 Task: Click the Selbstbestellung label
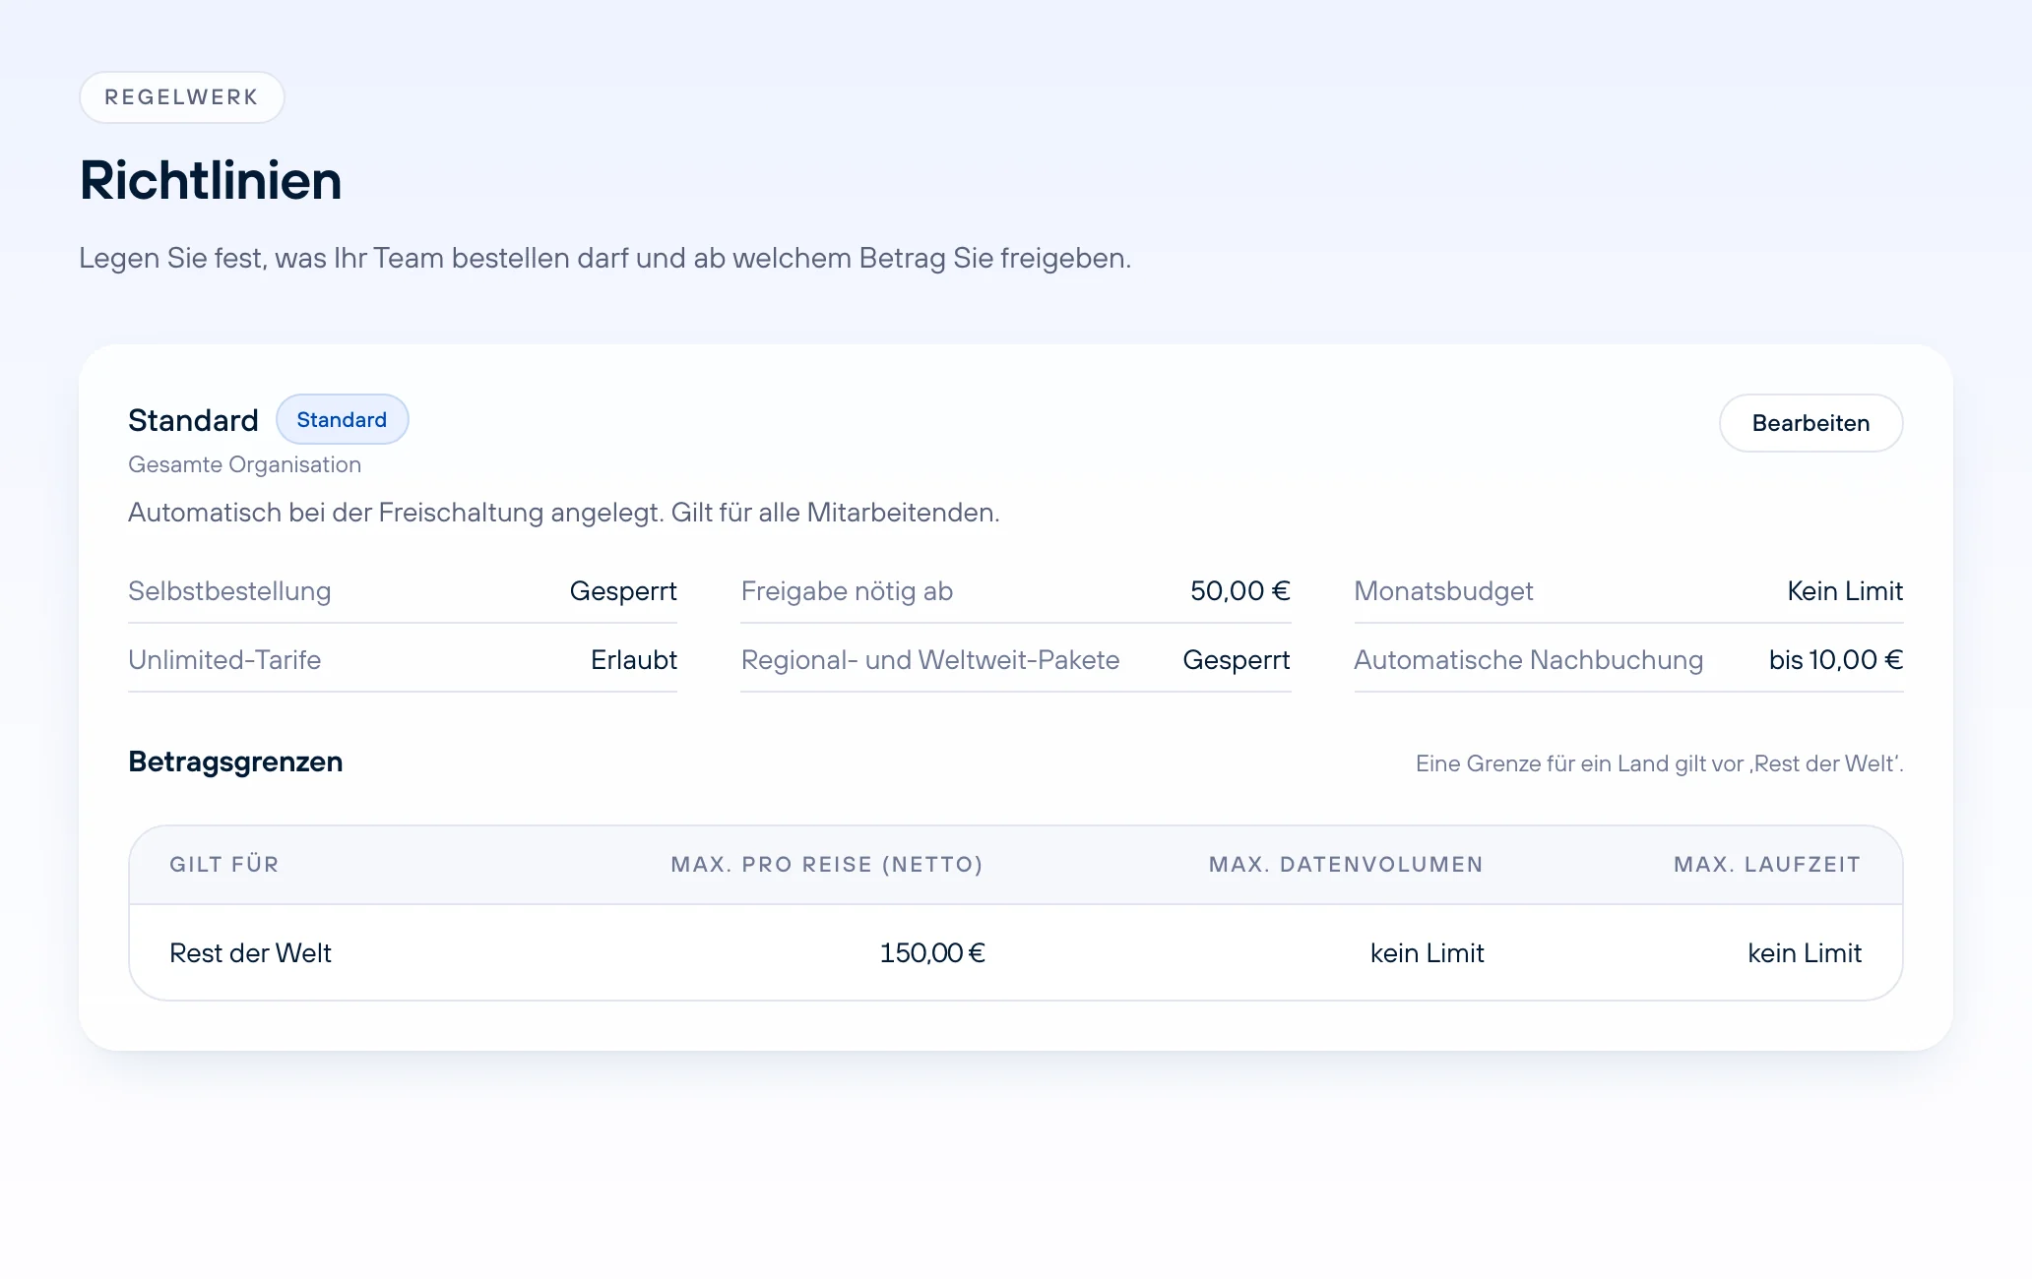click(x=229, y=591)
